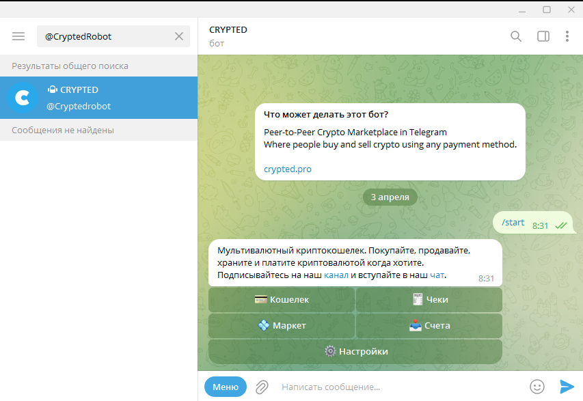This screenshot has height=401, width=583.
Task: Open the чат link in message
Action: [437, 275]
